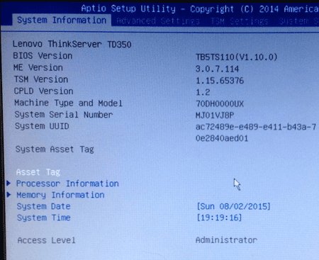Select the System Time label
This screenshot has width=319, height=260.
coord(44,217)
